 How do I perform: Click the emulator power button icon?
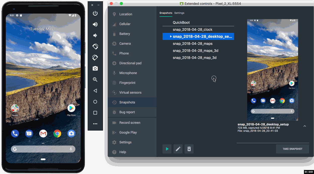(x=95, y=13)
